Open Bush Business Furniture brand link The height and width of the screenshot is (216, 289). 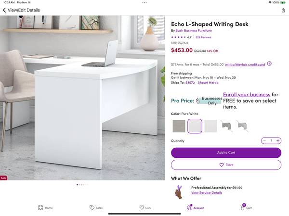coord(194,31)
